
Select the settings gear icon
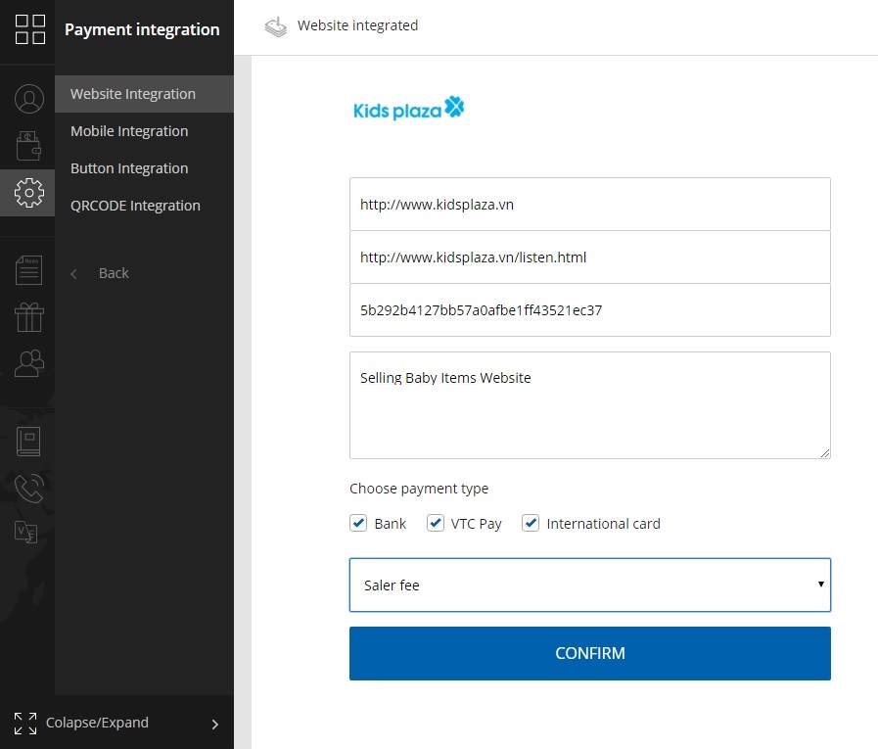click(29, 193)
